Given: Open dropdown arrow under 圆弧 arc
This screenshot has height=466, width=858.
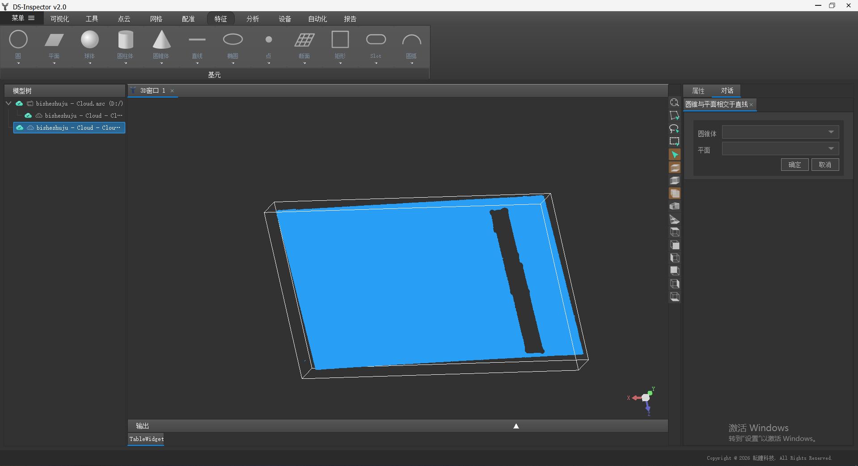Looking at the screenshot, I should tap(412, 63).
